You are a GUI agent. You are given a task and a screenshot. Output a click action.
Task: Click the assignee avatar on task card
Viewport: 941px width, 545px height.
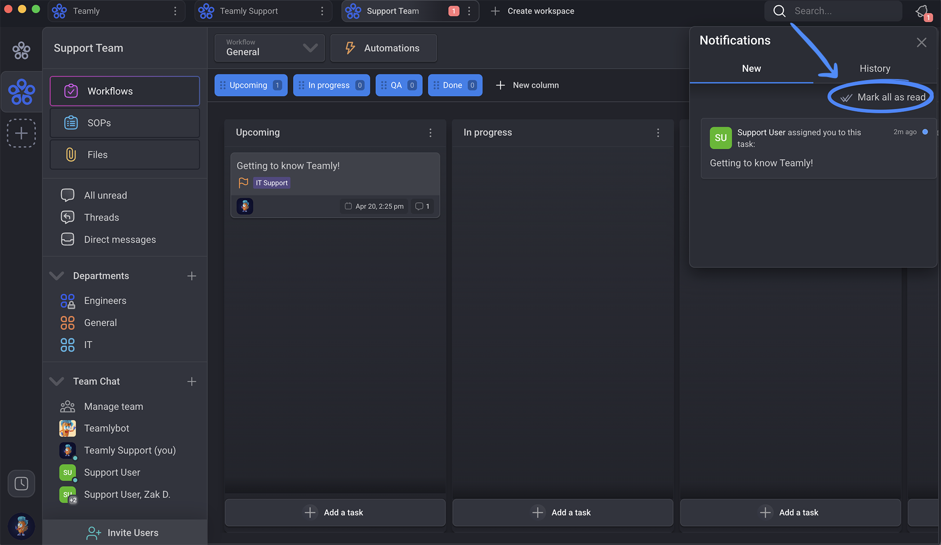tap(245, 206)
